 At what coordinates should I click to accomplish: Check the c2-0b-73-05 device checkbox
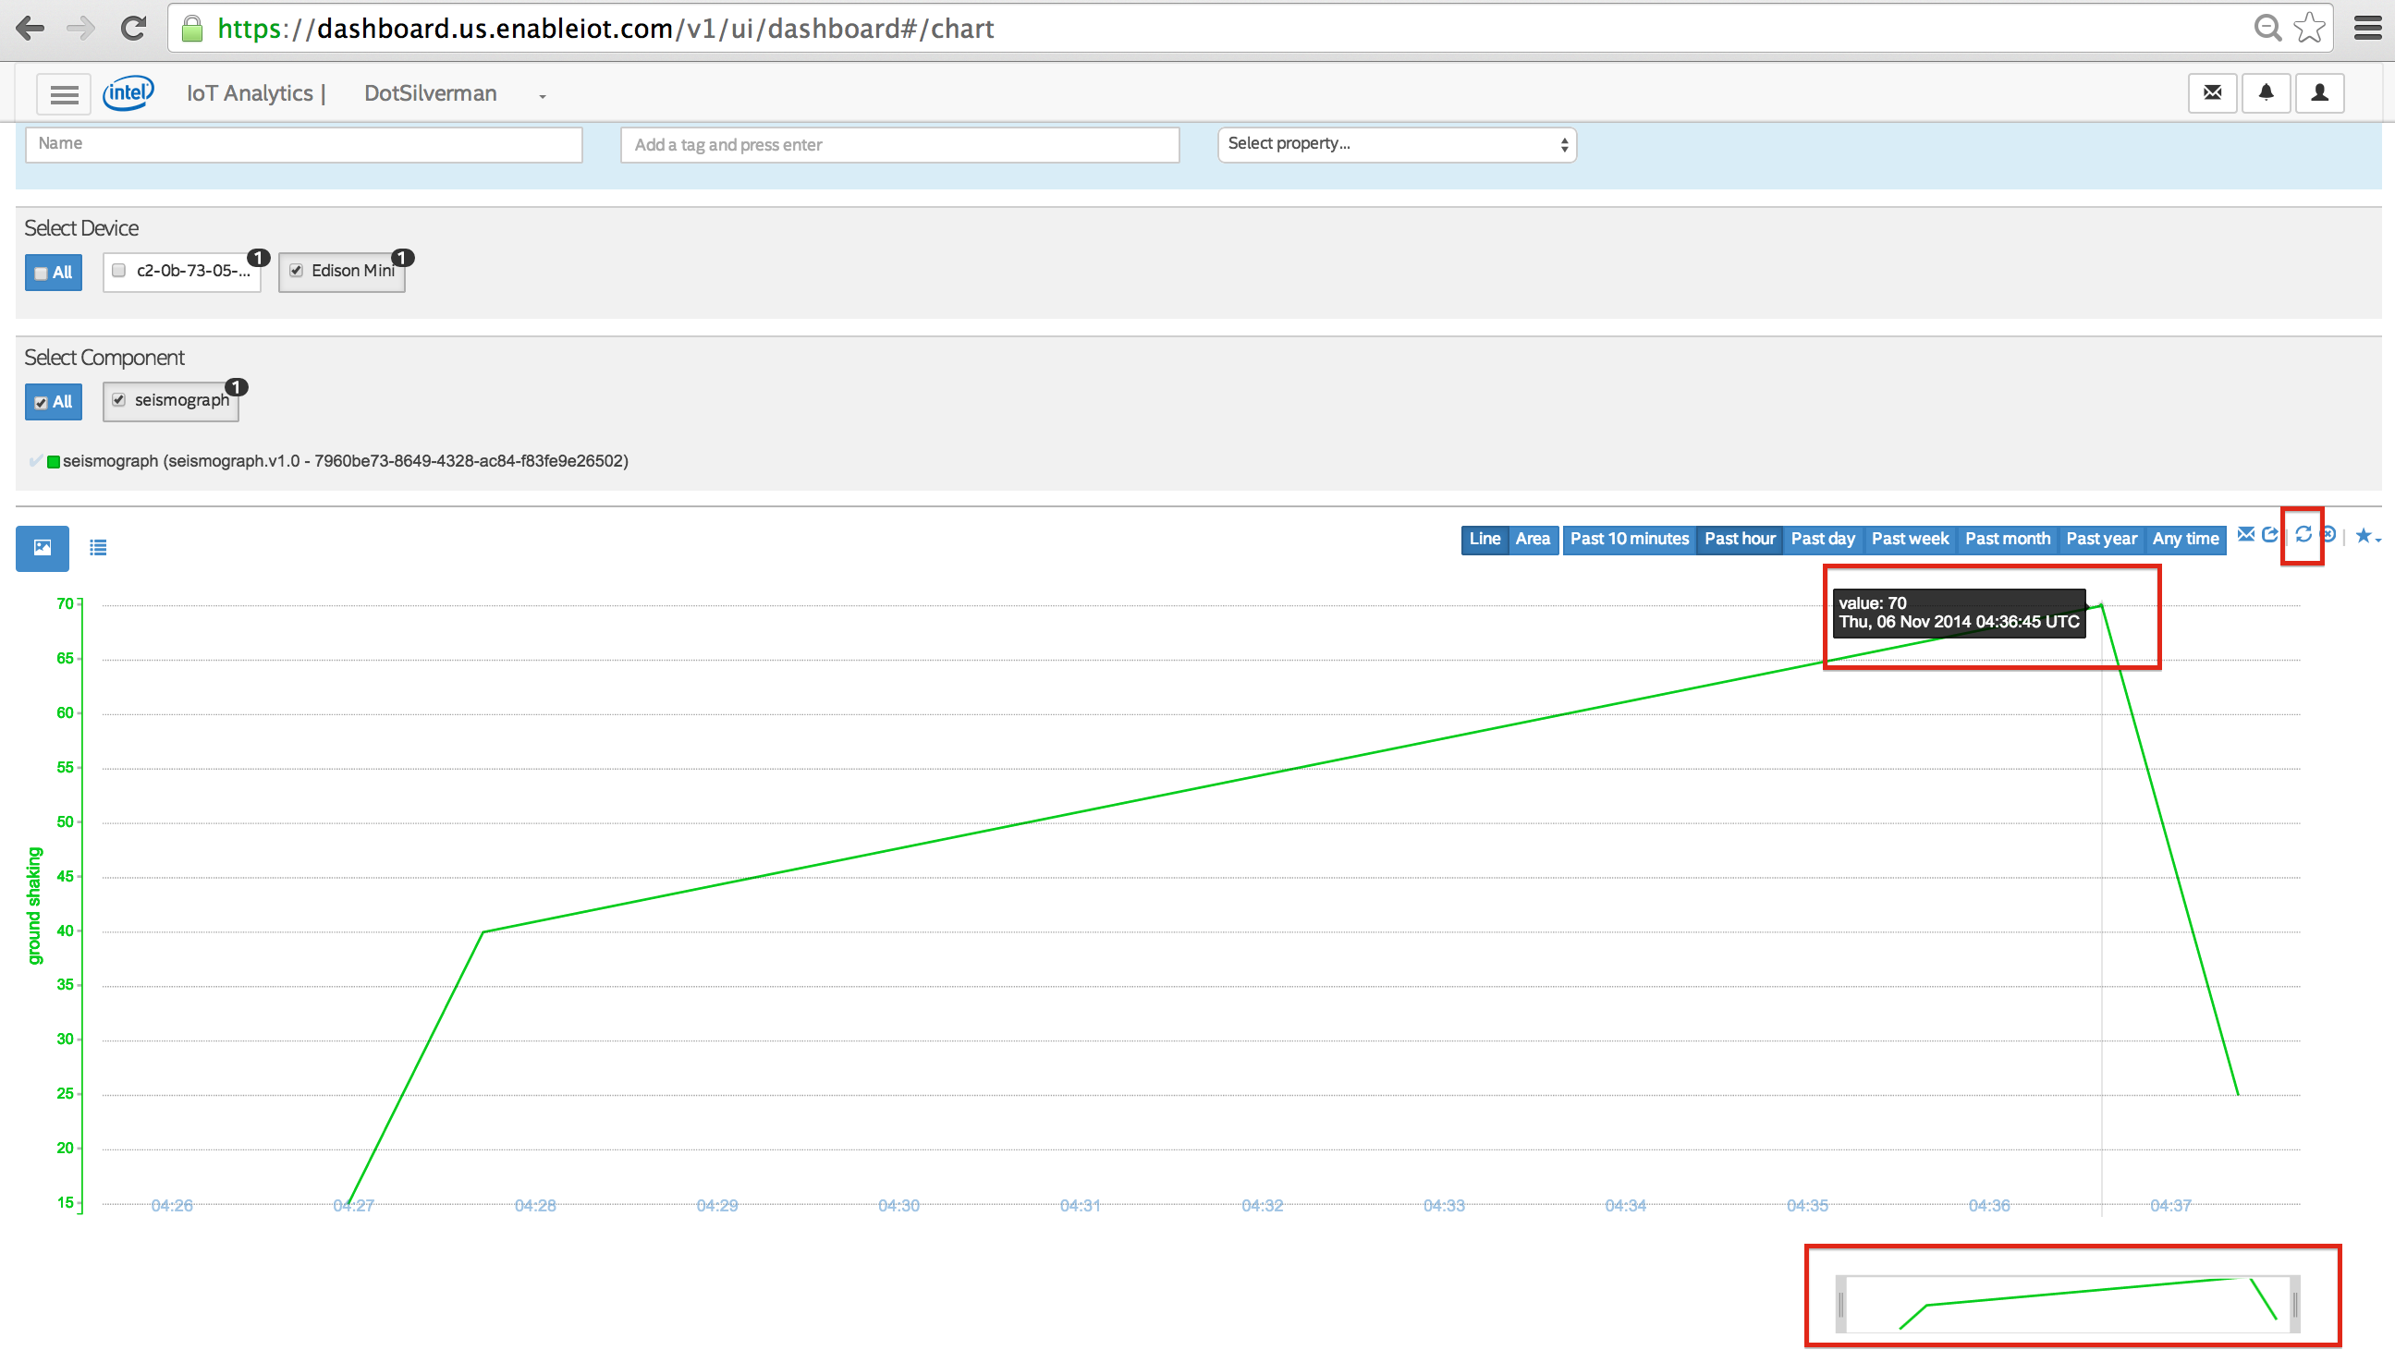tap(119, 271)
